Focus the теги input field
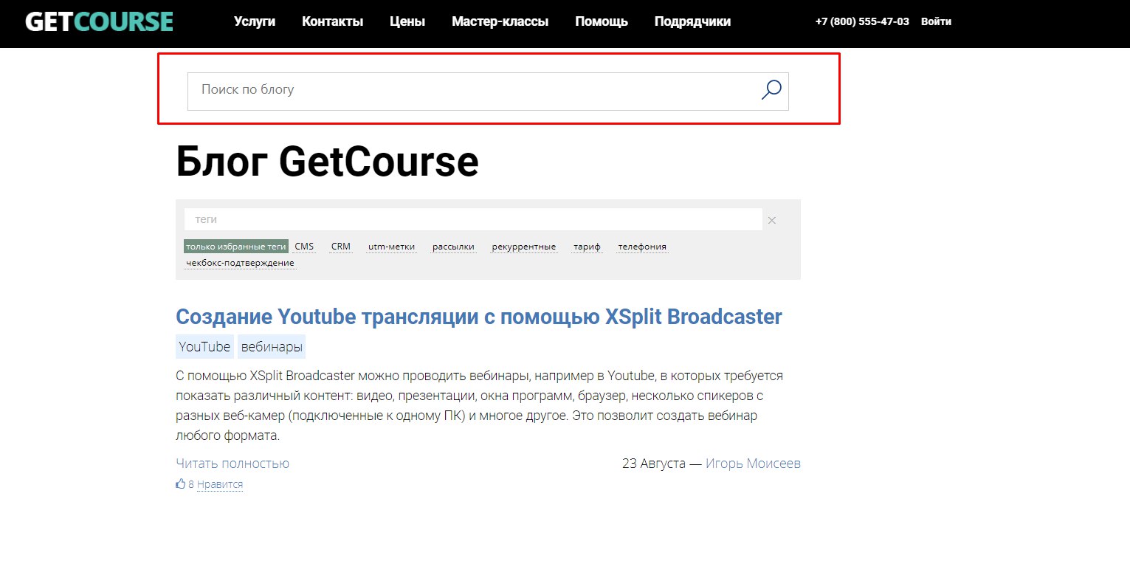 473,219
